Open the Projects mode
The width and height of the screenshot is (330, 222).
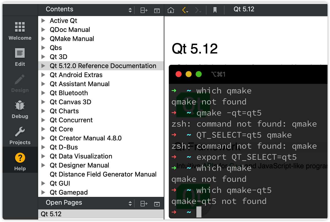click(x=20, y=136)
